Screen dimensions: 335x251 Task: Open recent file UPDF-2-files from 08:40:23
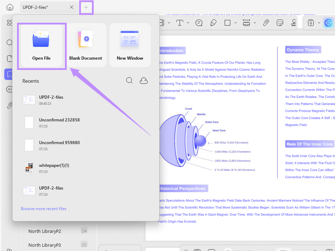pyautogui.click(x=86, y=100)
